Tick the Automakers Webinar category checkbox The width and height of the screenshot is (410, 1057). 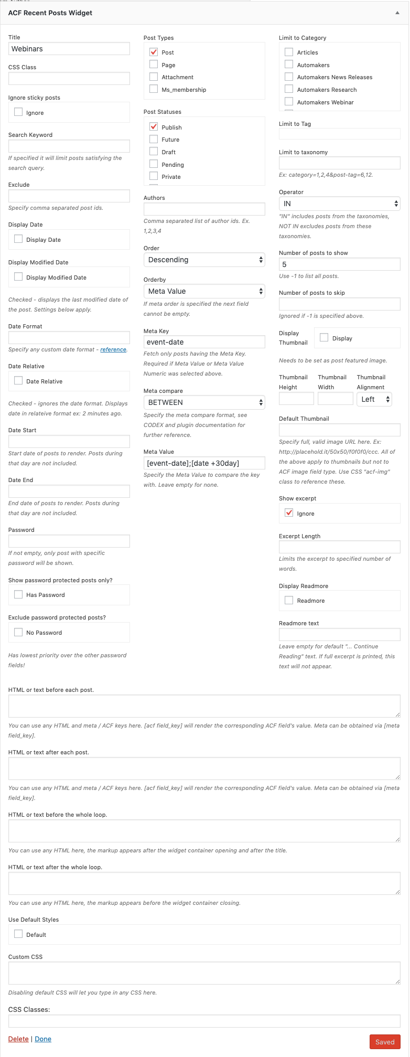pos(289,102)
